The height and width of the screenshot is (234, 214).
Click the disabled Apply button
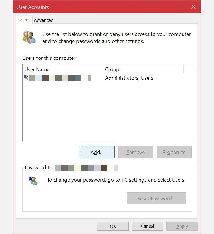coord(182,226)
